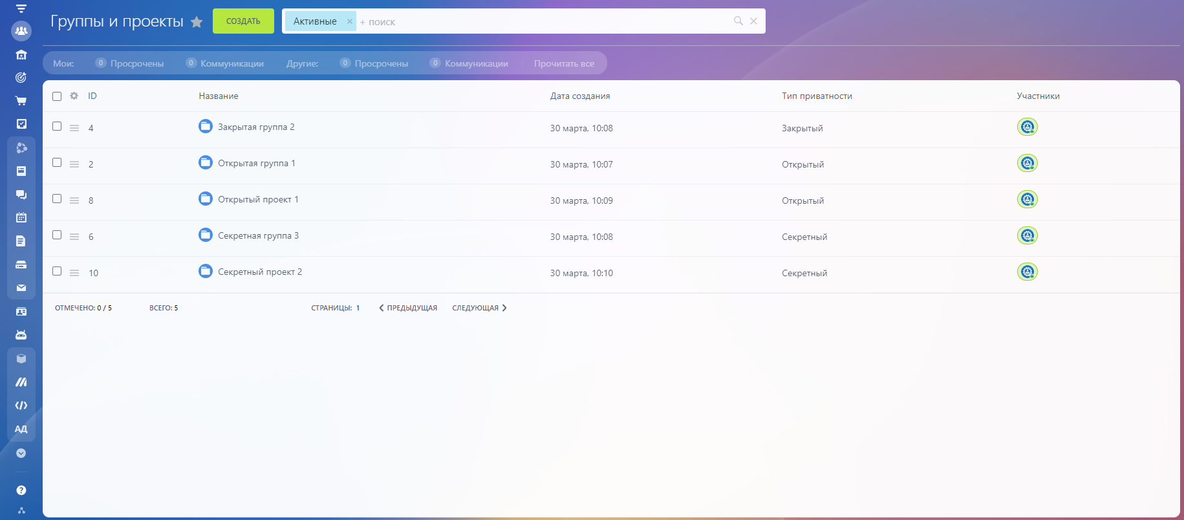Screen dimensions: 1184x520
Task: Tick the checkbox for Секретный проект 2
Action: click(x=57, y=272)
